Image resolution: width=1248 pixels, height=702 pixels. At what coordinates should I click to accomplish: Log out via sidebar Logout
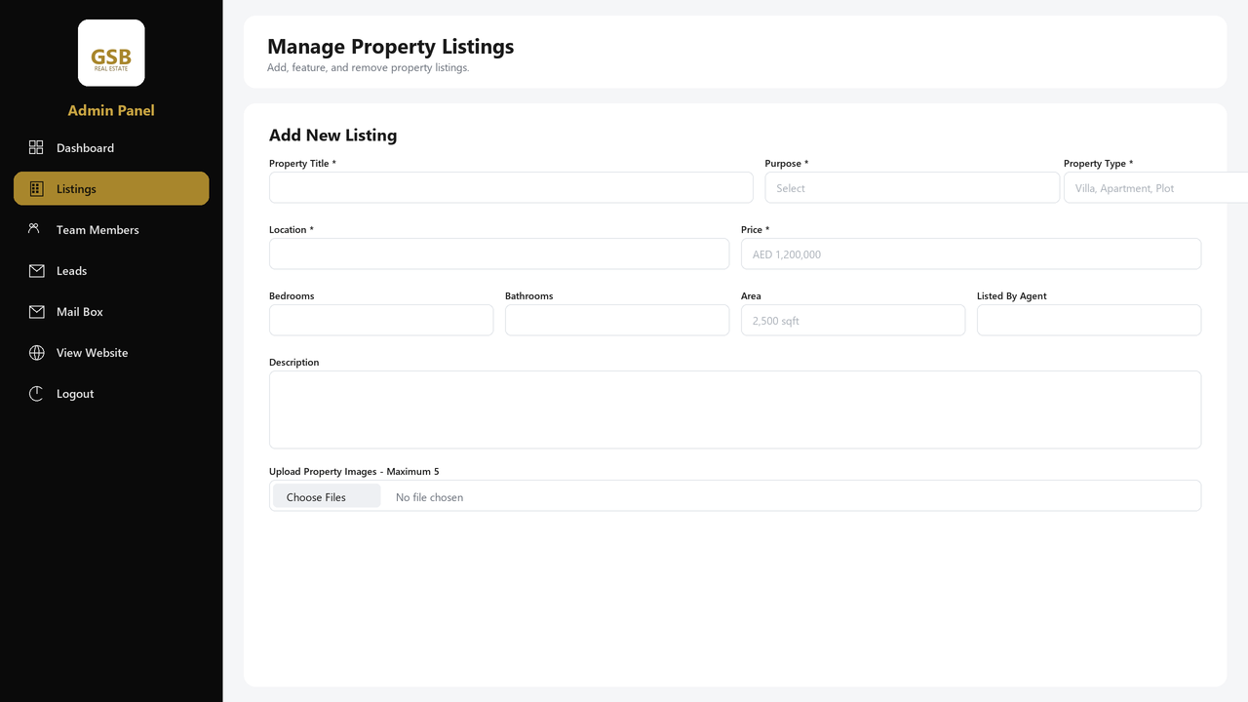[x=111, y=393]
